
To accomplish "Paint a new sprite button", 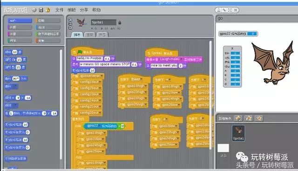I will [x=238, y=118].
